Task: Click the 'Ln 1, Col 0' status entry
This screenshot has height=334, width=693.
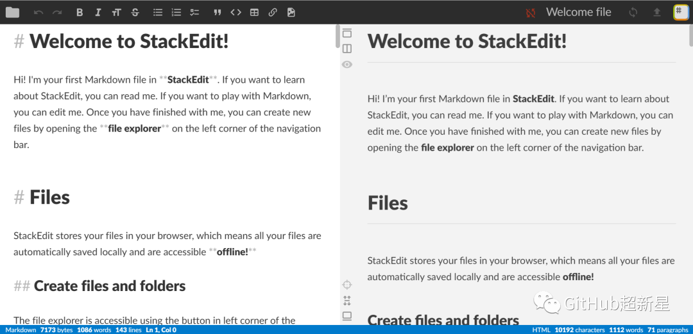Action: [161, 330]
